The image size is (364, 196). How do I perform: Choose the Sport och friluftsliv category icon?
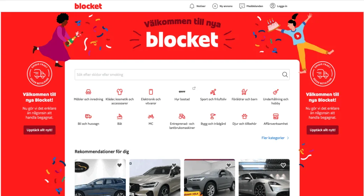point(213,92)
